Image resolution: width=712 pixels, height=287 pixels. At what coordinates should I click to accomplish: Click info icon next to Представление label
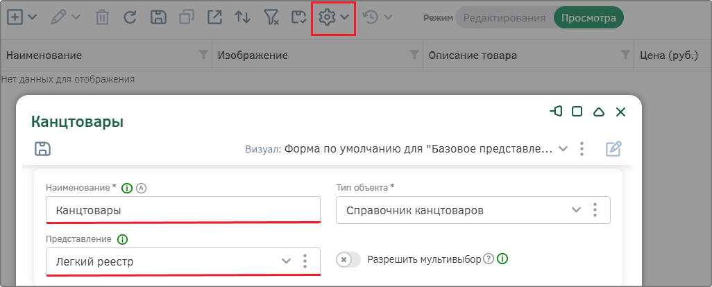122,239
